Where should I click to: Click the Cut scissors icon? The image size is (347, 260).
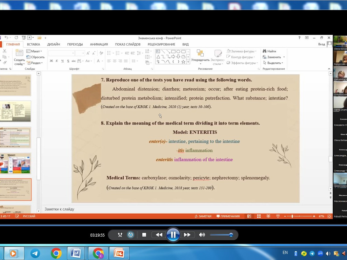4,51
